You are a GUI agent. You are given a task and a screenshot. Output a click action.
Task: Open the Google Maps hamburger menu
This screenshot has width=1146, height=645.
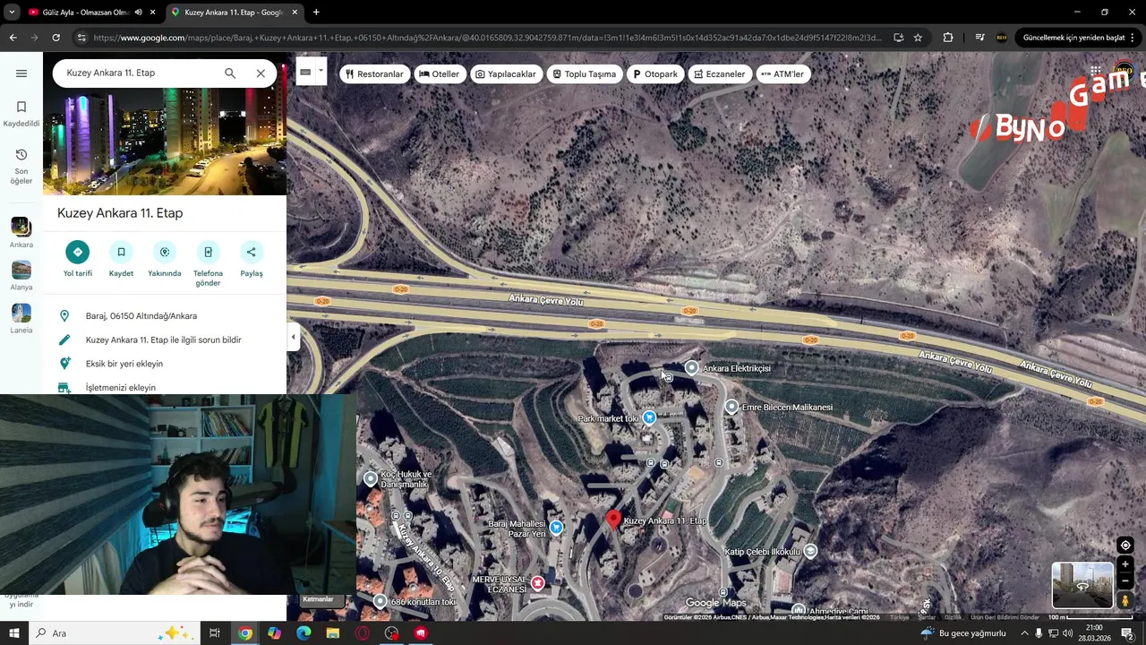(21, 73)
